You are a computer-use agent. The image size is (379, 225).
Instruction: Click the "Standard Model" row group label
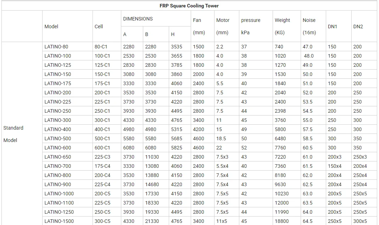[13, 134]
